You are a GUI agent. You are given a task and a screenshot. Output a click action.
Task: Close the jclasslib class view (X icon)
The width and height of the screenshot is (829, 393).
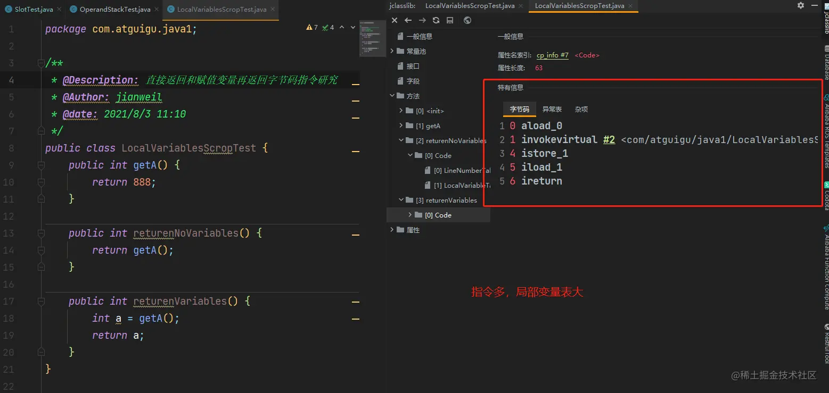click(x=395, y=20)
